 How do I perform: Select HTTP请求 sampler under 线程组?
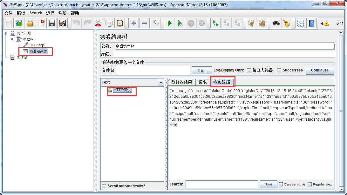[x=37, y=45]
